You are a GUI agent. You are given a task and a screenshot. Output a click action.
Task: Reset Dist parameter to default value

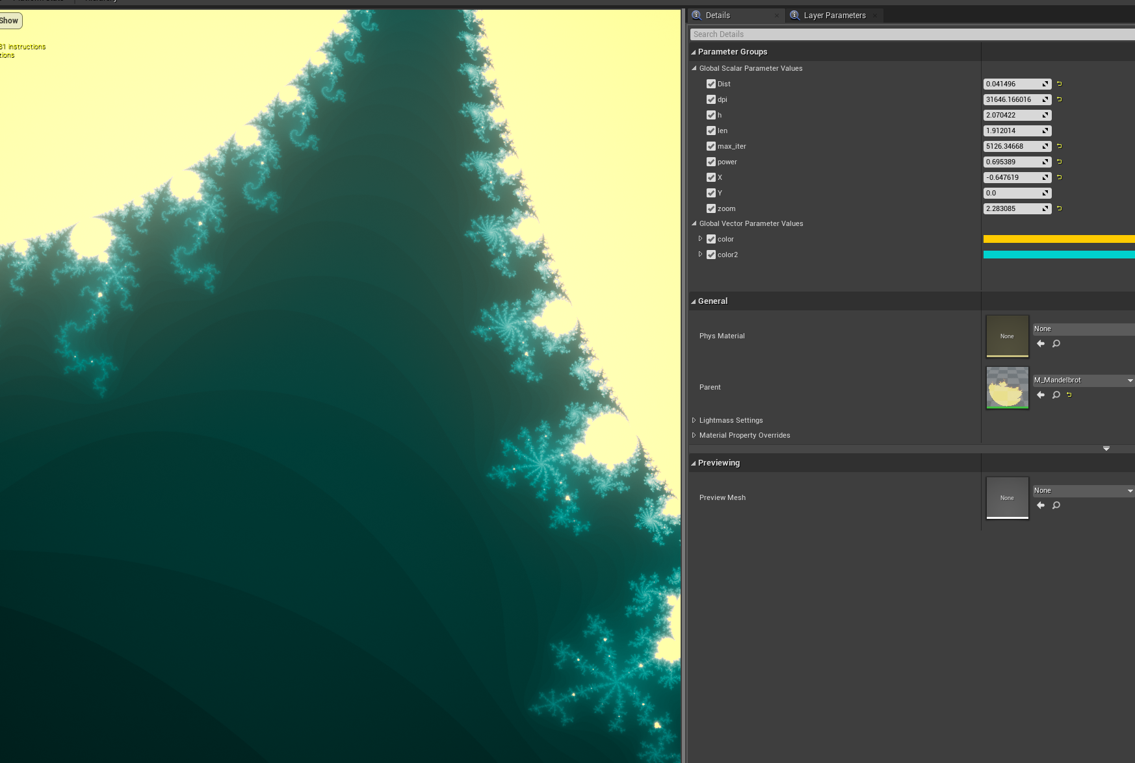click(x=1060, y=84)
